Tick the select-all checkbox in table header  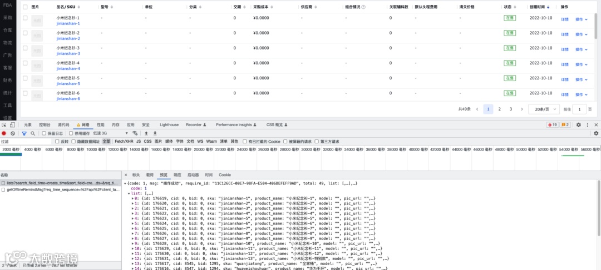25,7
